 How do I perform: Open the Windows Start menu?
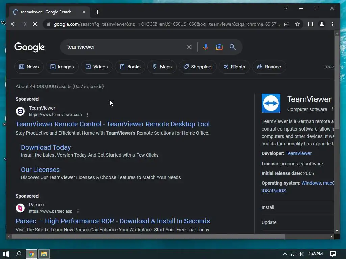point(6,254)
